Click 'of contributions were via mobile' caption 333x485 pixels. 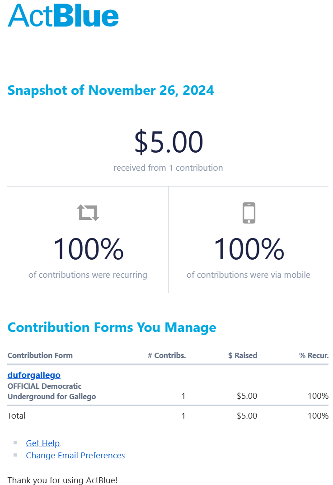[248, 275]
